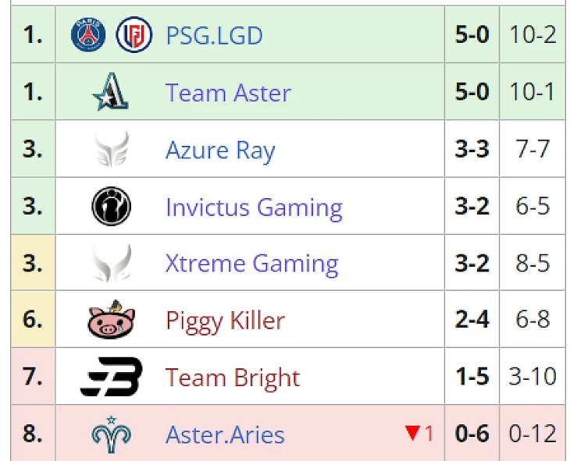This screenshot has height=461, width=570.
Task: Open the Piggy Killer red link
Action: point(225,321)
